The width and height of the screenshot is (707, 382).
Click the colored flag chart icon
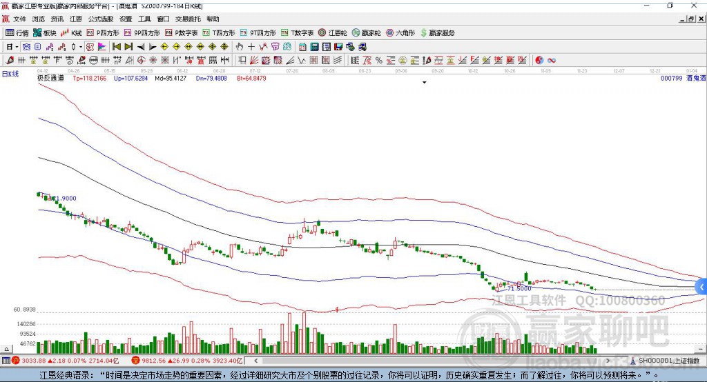coord(102,47)
